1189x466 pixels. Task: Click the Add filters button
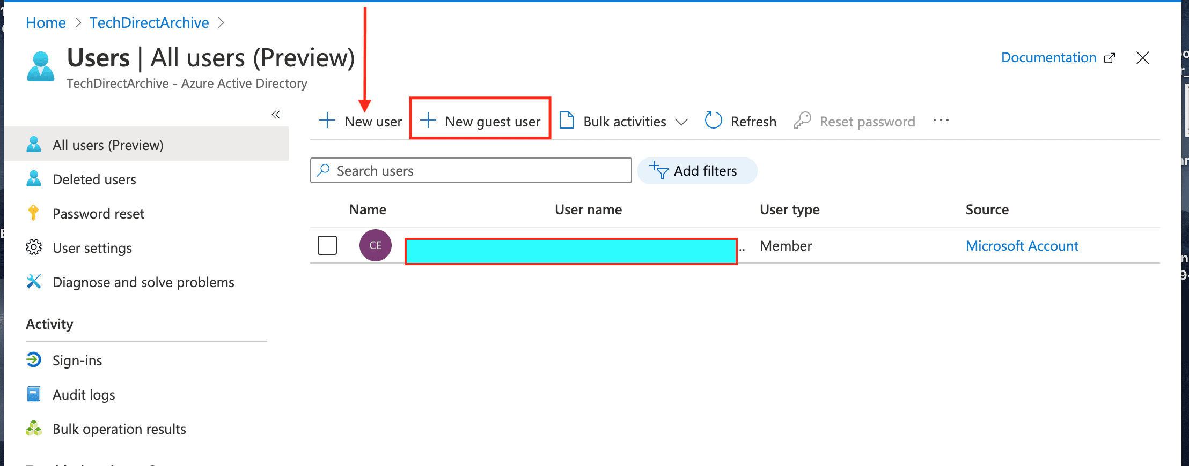click(697, 171)
